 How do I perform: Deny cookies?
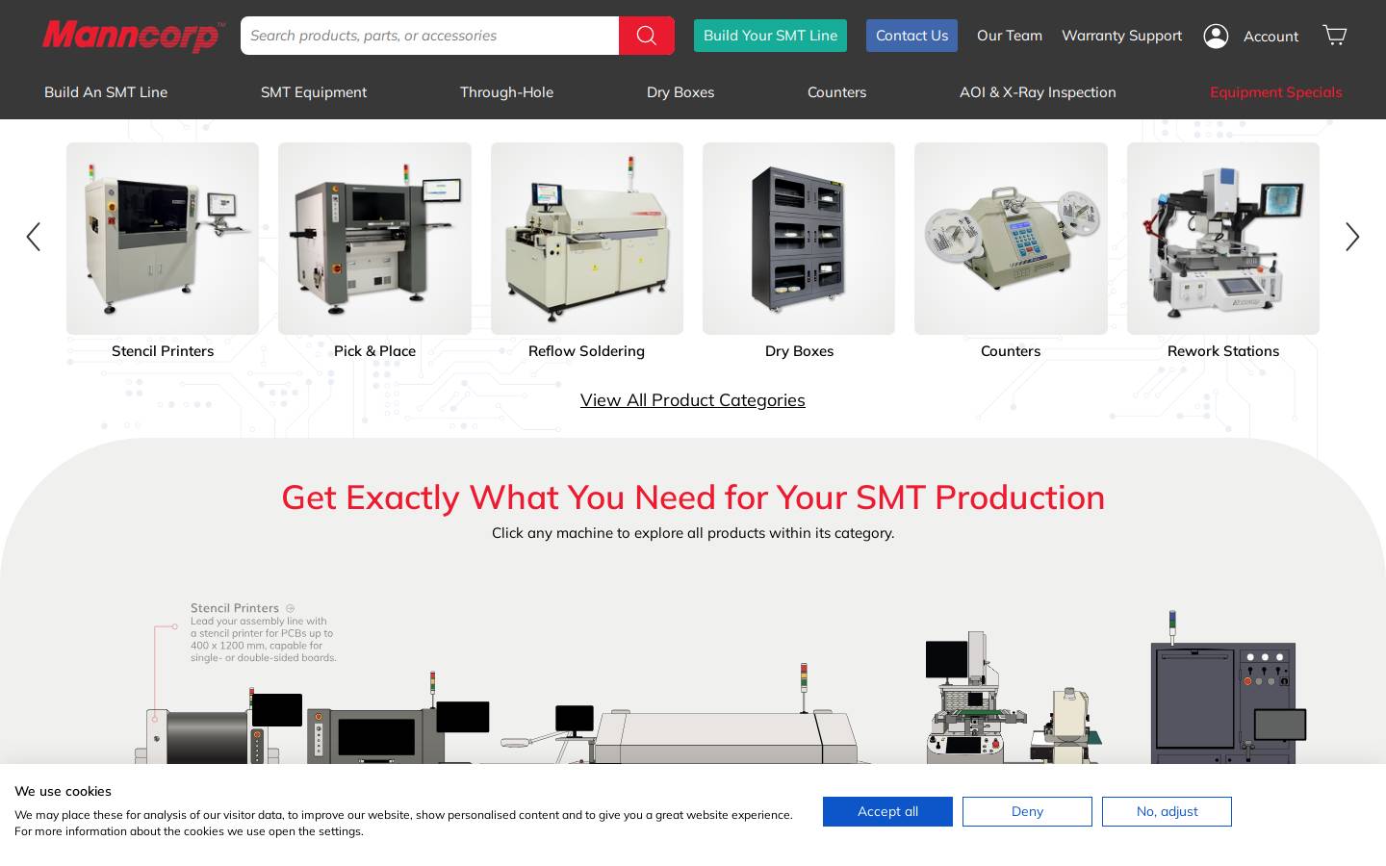[x=1027, y=811]
